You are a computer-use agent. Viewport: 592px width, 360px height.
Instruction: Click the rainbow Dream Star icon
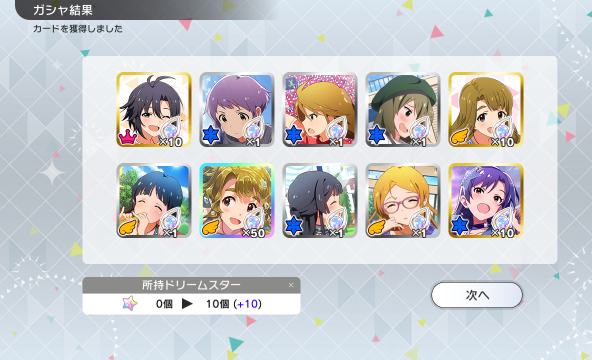click(130, 303)
